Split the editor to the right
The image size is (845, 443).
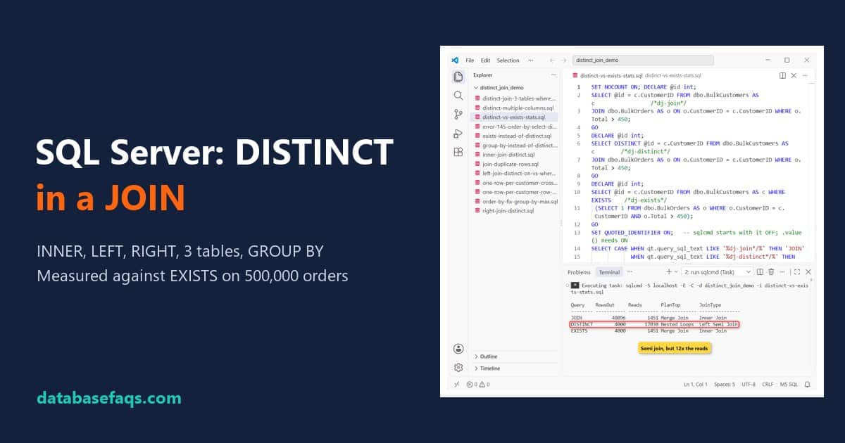coord(782,75)
